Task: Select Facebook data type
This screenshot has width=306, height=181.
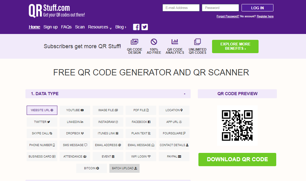Action: click(141, 122)
